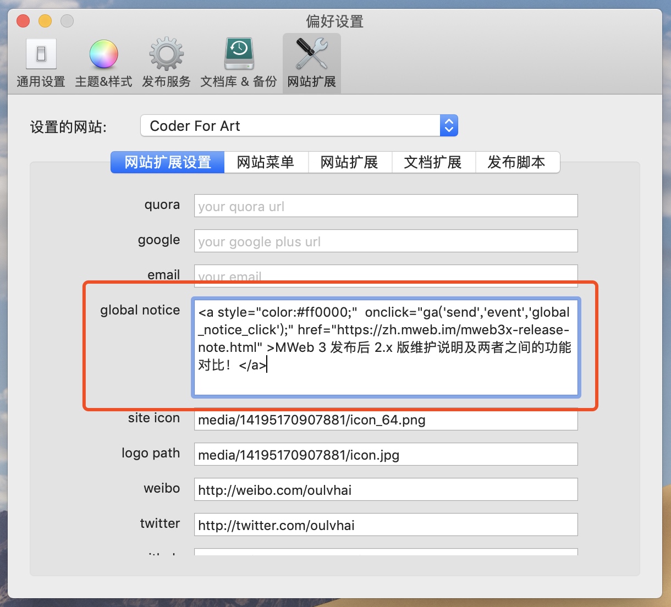Switch to the 文档扩展 tab
Image resolution: width=671 pixels, height=607 pixels.
tap(433, 163)
